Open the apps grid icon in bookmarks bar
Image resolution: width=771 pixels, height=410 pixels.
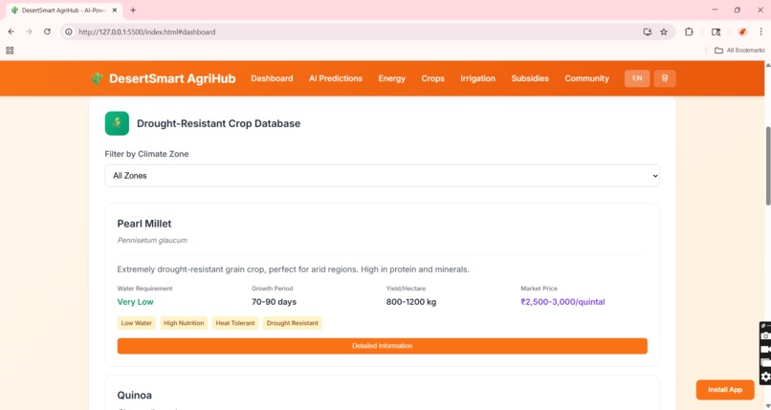coord(10,50)
